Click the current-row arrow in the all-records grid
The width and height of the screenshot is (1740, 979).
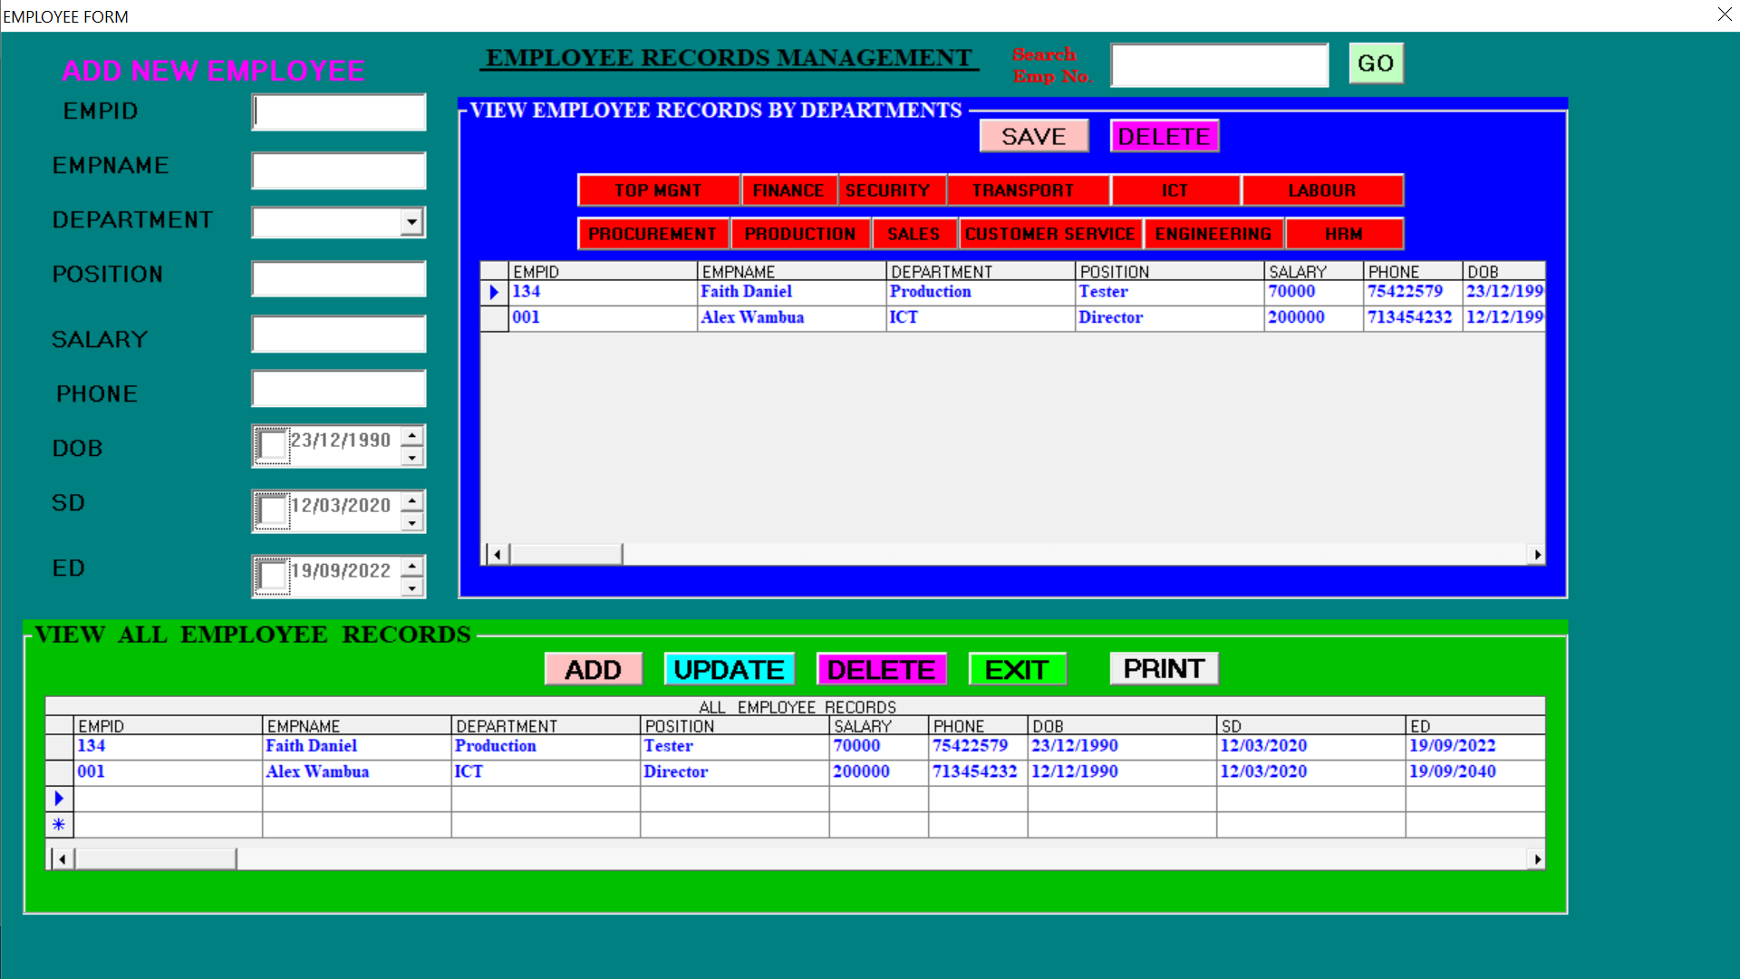pos(59,799)
